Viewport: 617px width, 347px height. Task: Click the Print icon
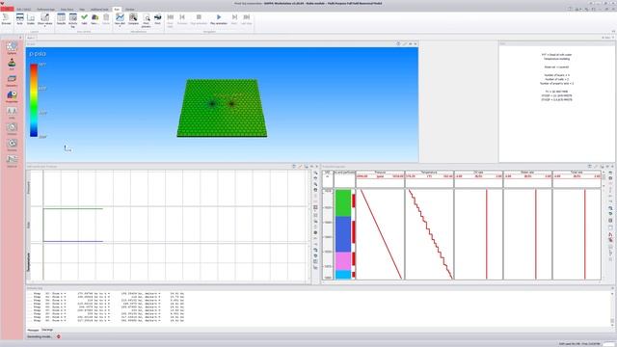[x=158, y=19]
